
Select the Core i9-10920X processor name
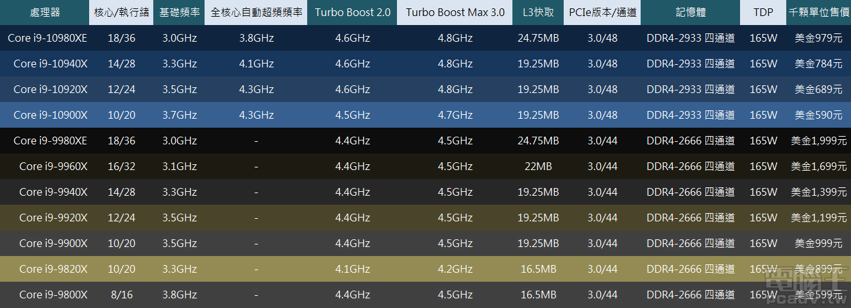coord(51,89)
